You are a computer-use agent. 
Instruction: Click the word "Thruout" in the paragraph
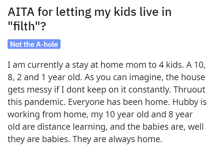pyautogui.click(x=189, y=89)
